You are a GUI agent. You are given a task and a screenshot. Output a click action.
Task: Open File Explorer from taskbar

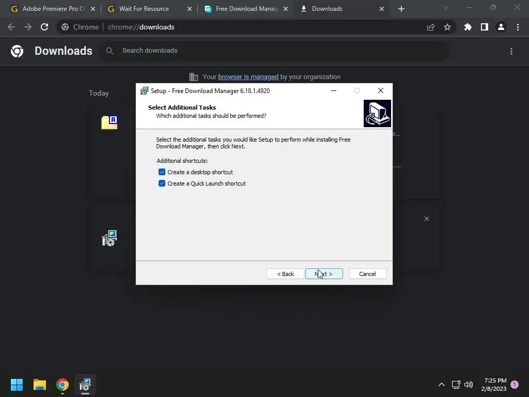click(40, 385)
